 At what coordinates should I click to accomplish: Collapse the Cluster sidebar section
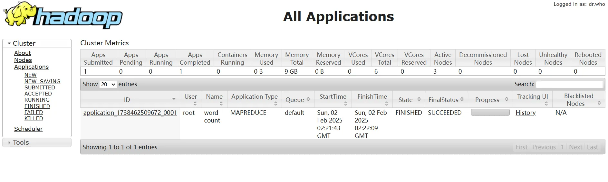pyautogui.click(x=9, y=43)
